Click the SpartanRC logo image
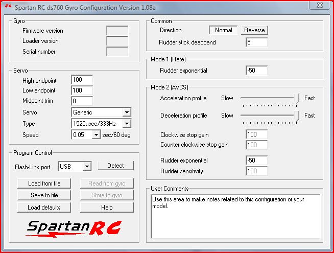The image size is (334, 253). click(x=74, y=228)
